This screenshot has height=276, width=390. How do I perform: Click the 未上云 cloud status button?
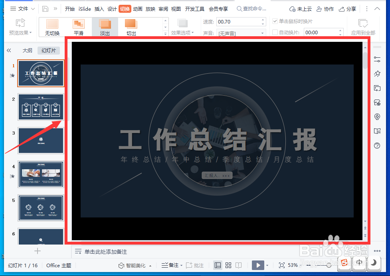301,9
